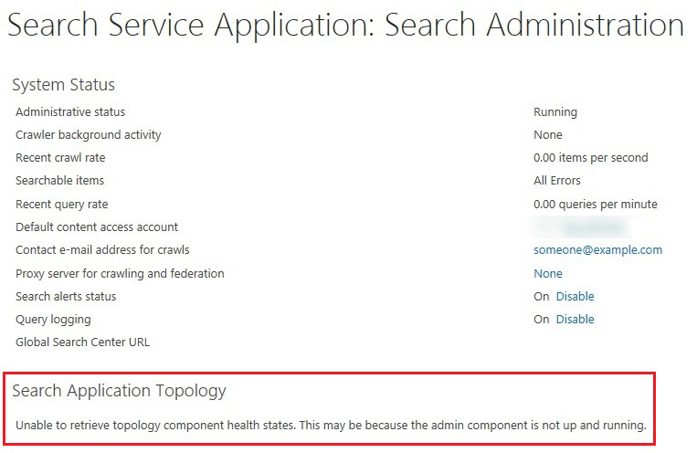
Task: Click the blurred default content access account
Action: coord(583,226)
